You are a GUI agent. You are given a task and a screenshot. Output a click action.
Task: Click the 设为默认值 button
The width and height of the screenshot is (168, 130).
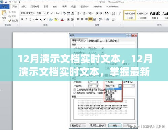(x=97, y=125)
